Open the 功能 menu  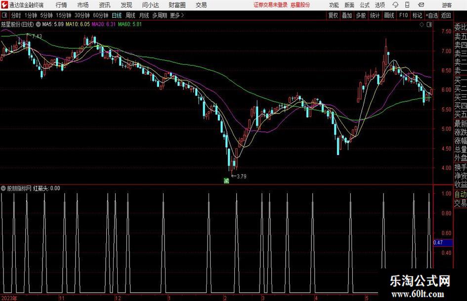(x=334, y=5)
